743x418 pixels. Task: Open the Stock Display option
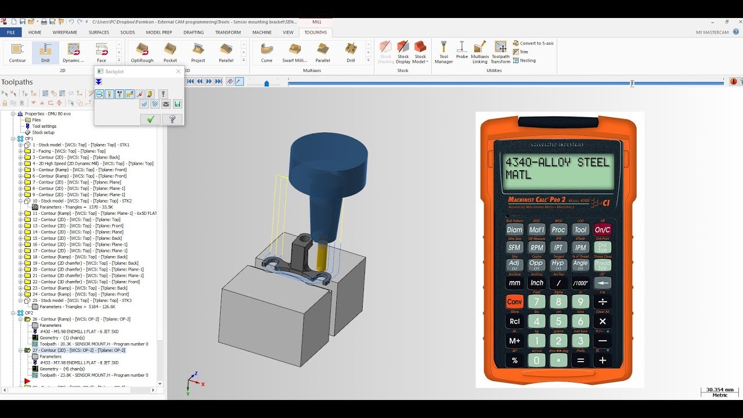403,52
